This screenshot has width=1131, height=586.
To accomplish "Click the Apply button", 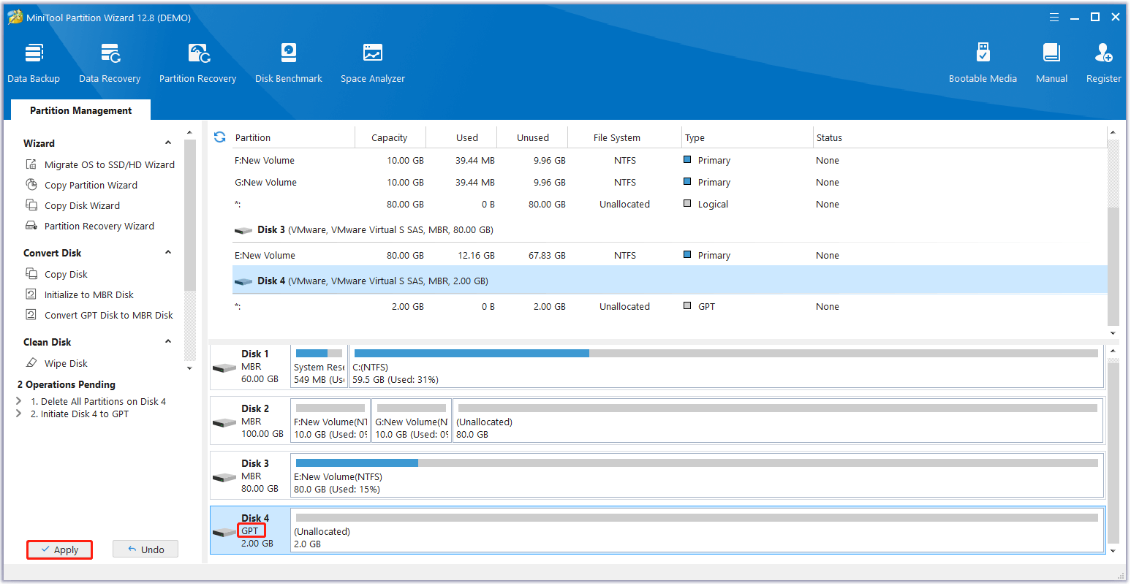I will click(59, 549).
